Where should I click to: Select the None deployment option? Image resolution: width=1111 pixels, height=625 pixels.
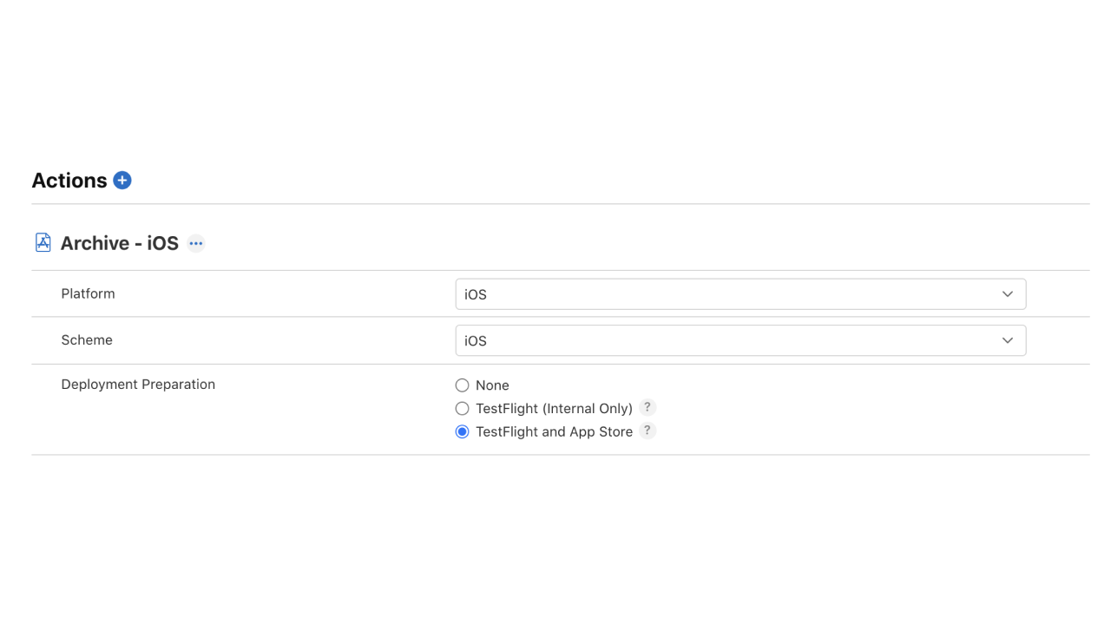pyautogui.click(x=462, y=385)
